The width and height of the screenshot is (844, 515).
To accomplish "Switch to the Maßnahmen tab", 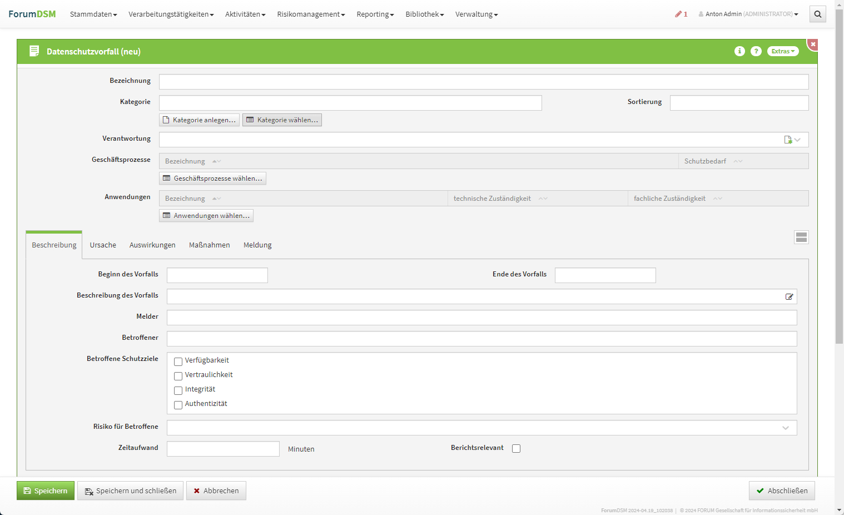I will click(209, 245).
